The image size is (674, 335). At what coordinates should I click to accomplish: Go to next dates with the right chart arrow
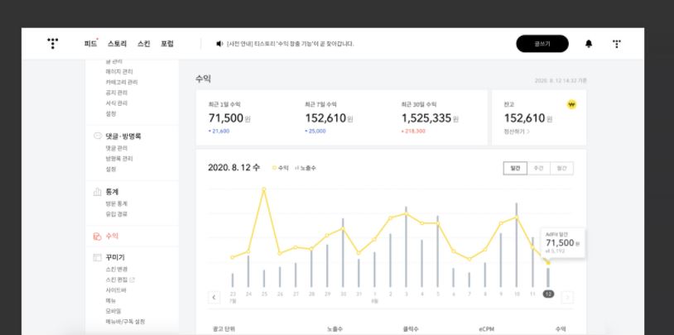coord(567,297)
